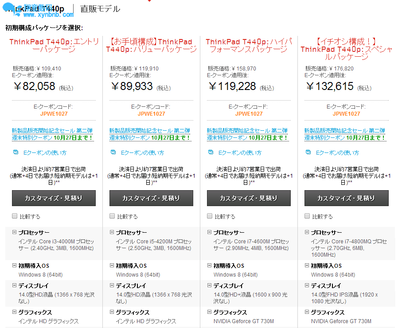Collapse プロセッサー section in Entry column
The height and width of the screenshot is (328, 402).
pos(14,232)
